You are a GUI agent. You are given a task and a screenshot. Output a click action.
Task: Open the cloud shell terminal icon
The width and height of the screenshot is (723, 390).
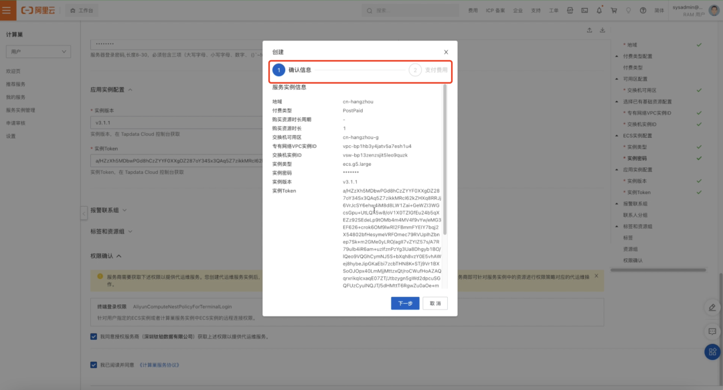(584, 10)
